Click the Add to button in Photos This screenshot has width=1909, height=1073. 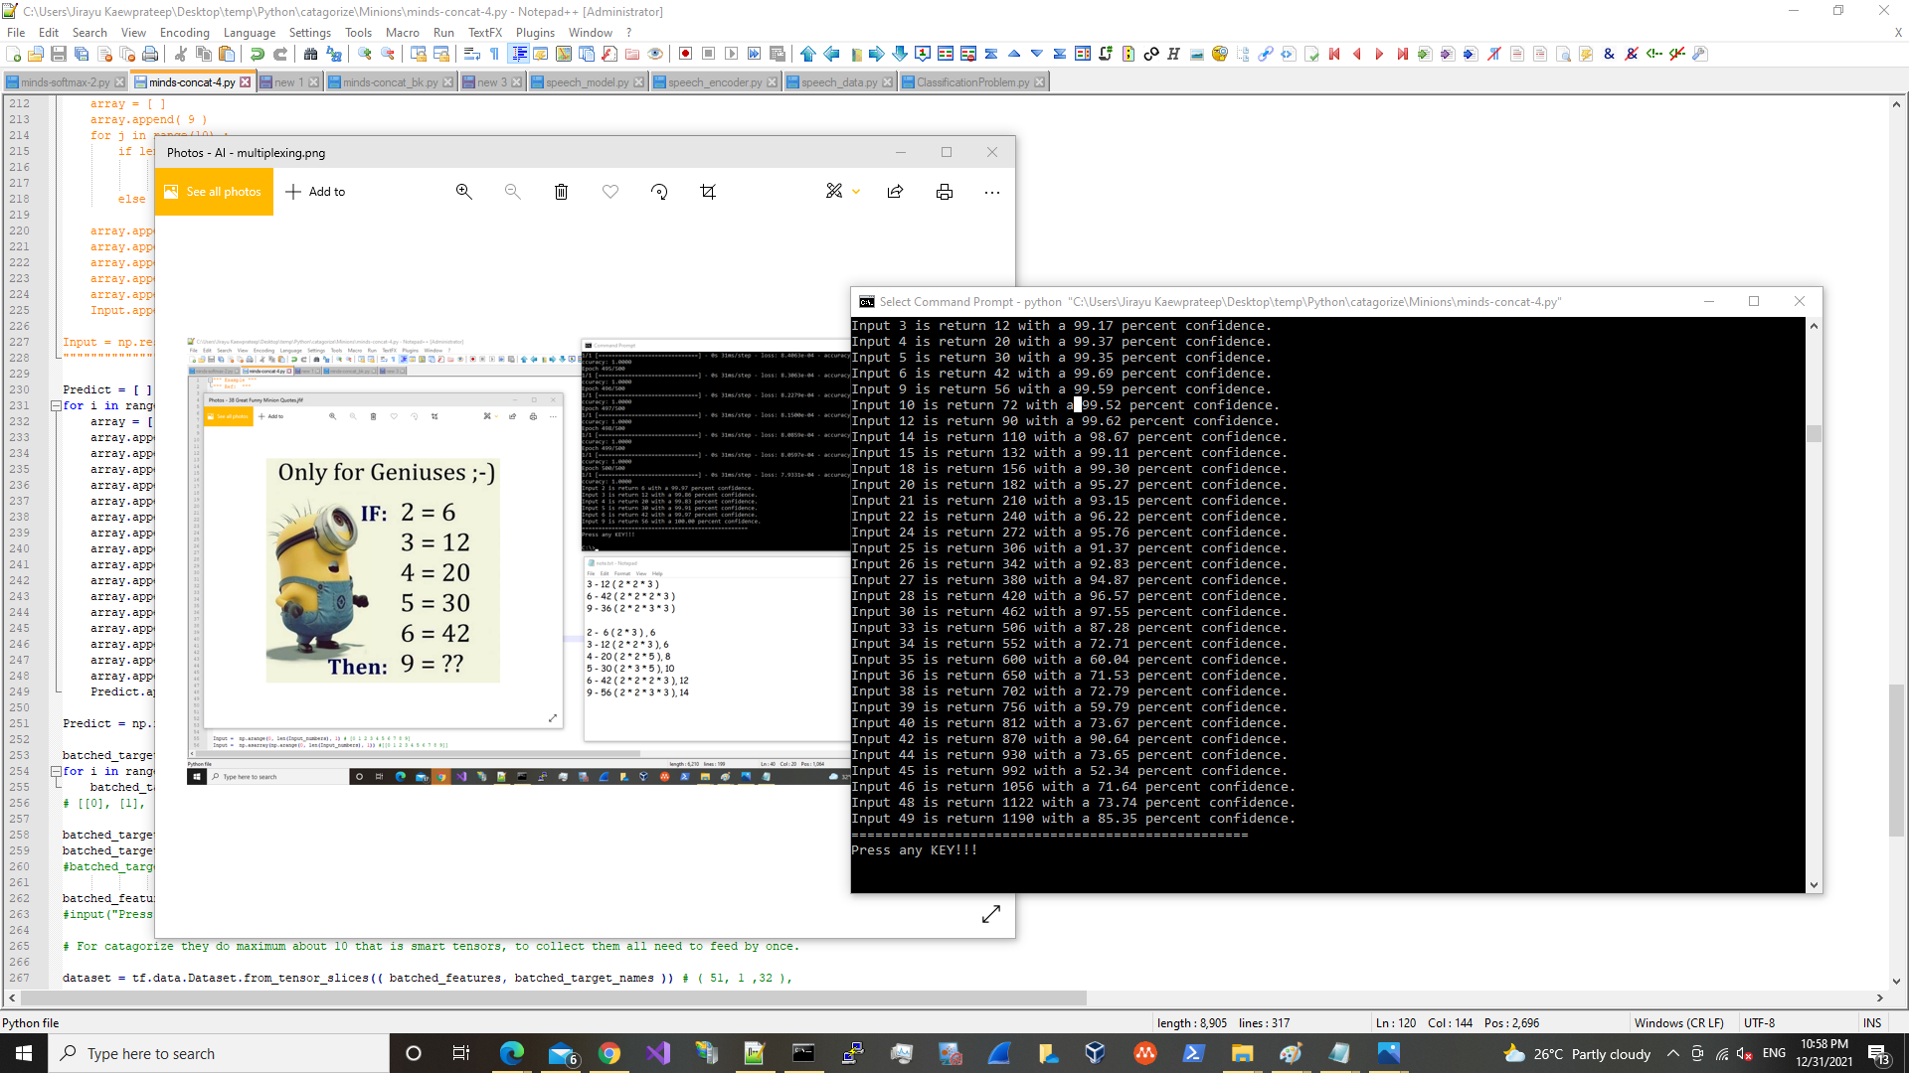[x=315, y=192]
